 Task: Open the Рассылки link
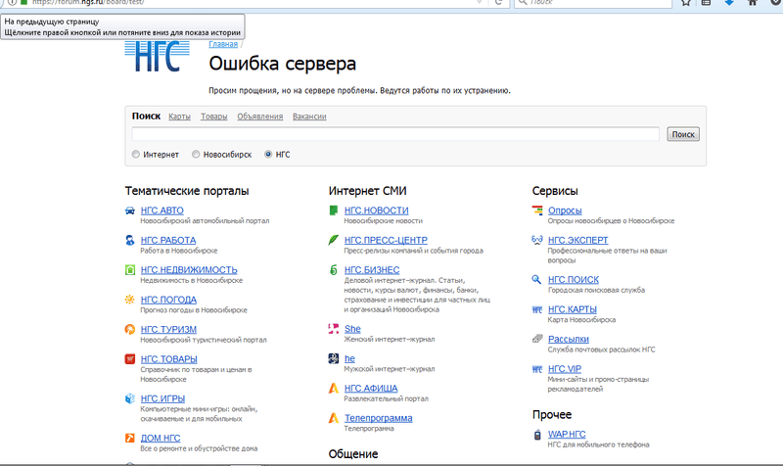point(569,339)
